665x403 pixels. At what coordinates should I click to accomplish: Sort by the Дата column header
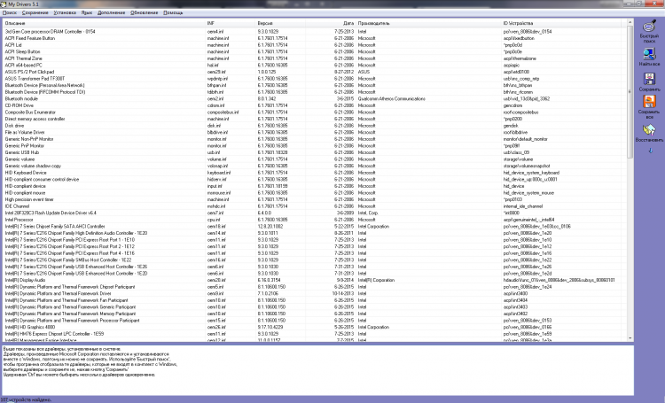[331, 23]
